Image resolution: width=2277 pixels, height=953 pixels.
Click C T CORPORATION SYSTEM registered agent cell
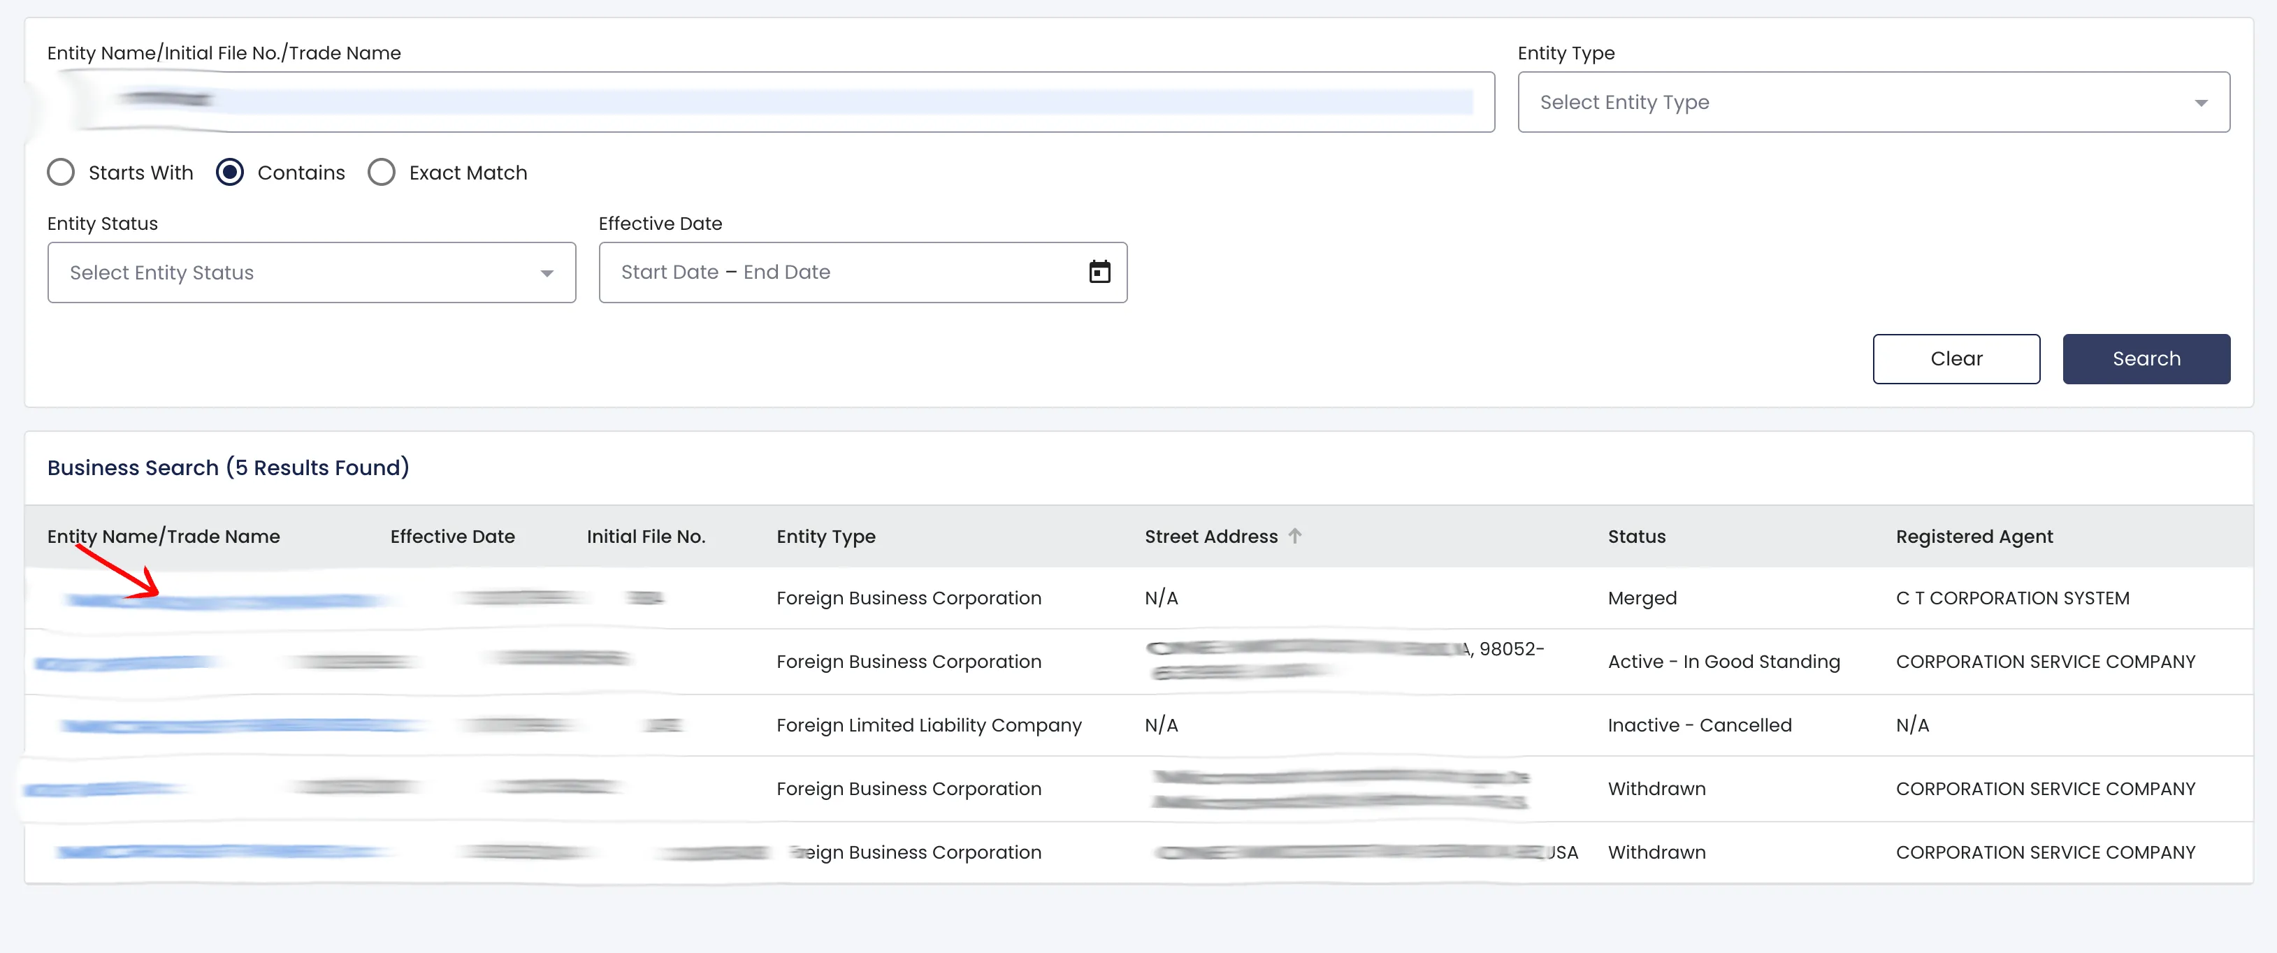point(2012,599)
